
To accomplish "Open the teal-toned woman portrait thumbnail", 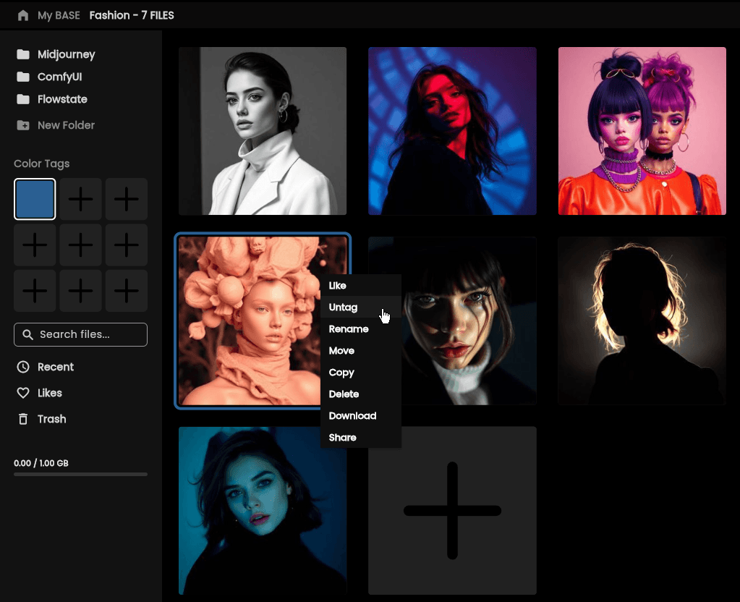I will 263,510.
